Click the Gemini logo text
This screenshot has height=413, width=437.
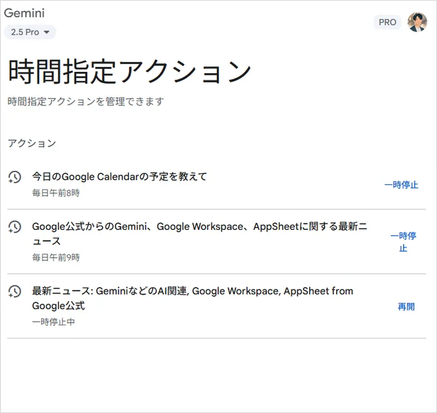[x=24, y=13]
